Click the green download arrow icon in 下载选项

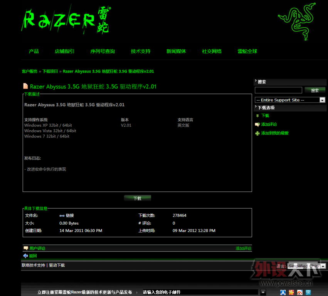pos(257,116)
